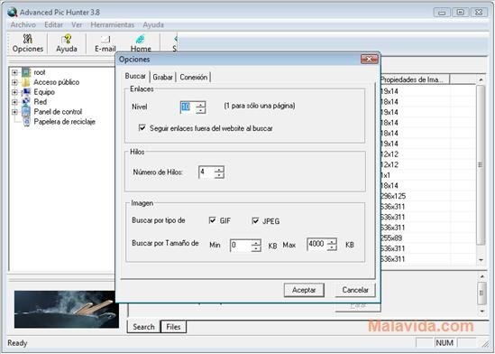Open the Ver menu

pyautogui.click(x=77, y=24)
